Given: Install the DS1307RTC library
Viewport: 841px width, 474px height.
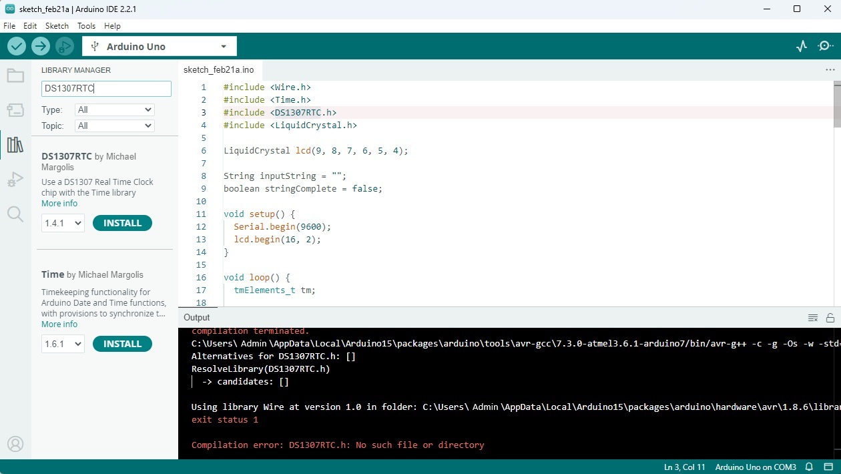Looking at the screenshot, I should [x=122, y=223].
